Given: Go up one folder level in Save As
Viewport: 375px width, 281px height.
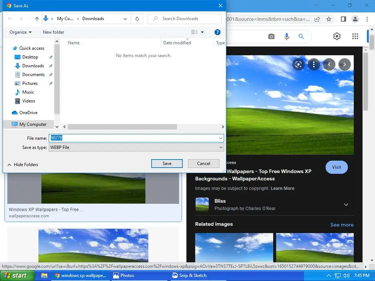Looking at the screenshot, I should click(37, 19).
